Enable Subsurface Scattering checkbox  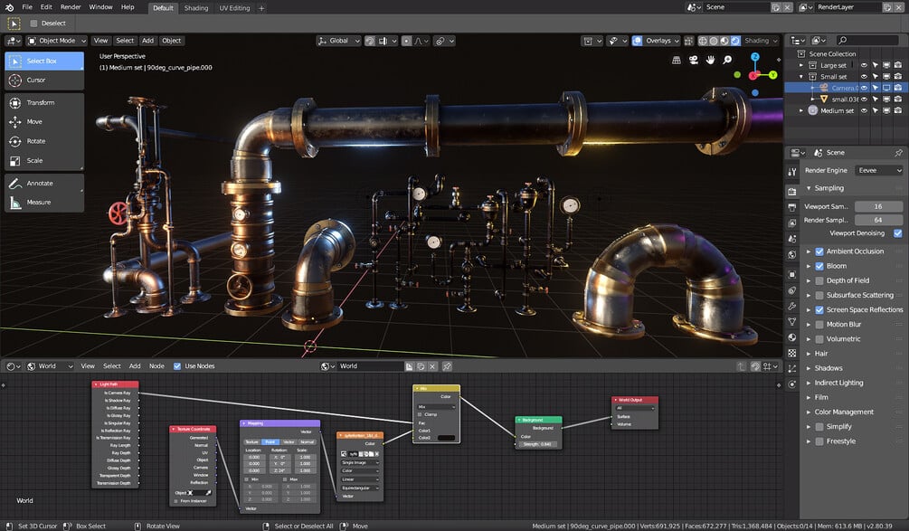click(819, 295)
